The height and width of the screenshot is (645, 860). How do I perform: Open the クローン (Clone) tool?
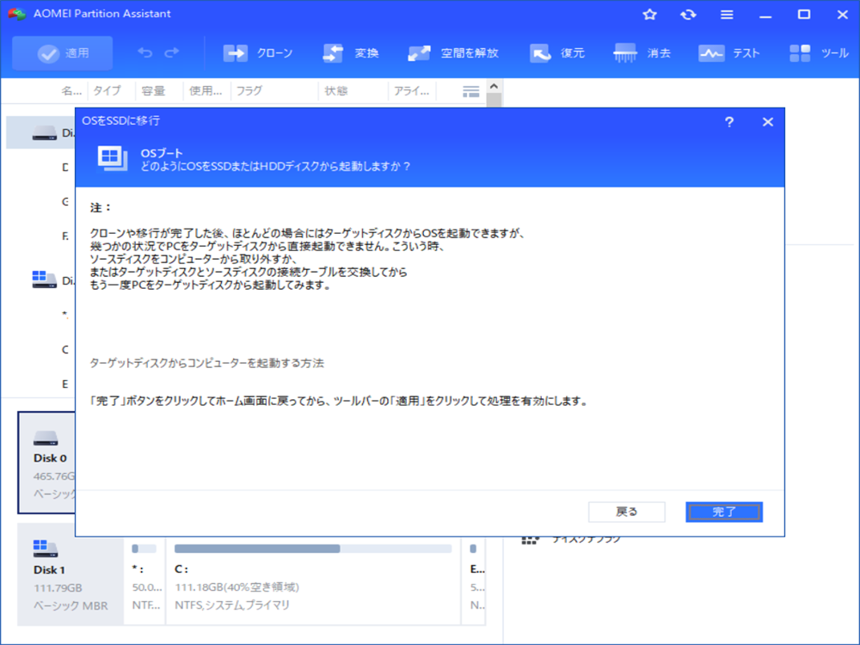(x=258, y=53)
